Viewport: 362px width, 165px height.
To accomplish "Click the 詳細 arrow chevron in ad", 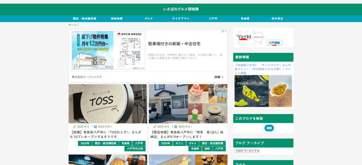I will click(223, 77).
